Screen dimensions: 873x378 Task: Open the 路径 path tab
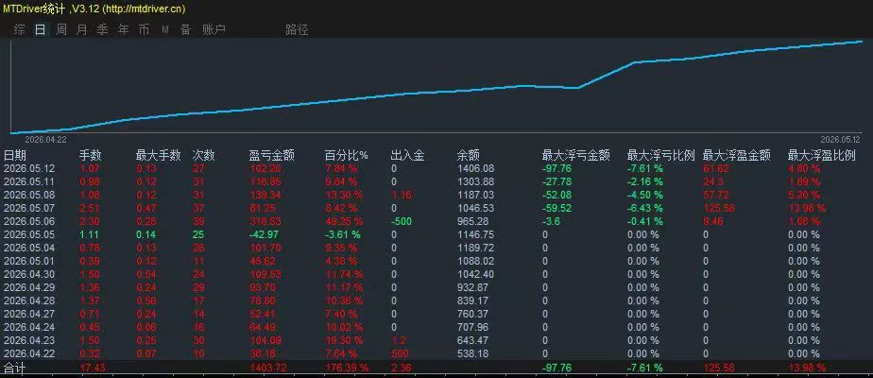[297, 30]
